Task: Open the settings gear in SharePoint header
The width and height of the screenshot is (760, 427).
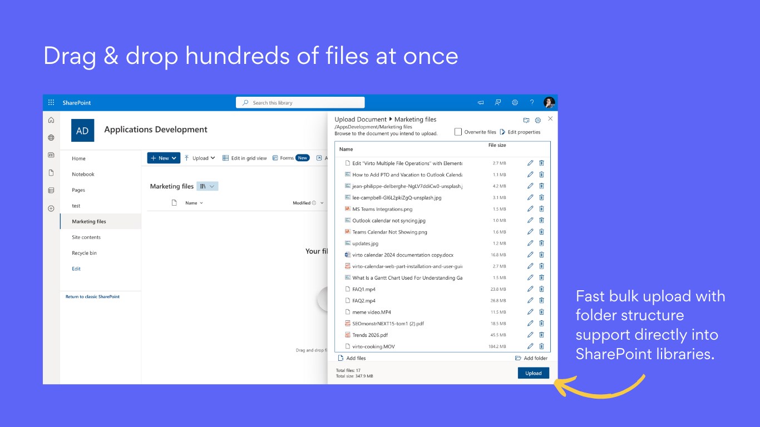Action: point(515,102)
